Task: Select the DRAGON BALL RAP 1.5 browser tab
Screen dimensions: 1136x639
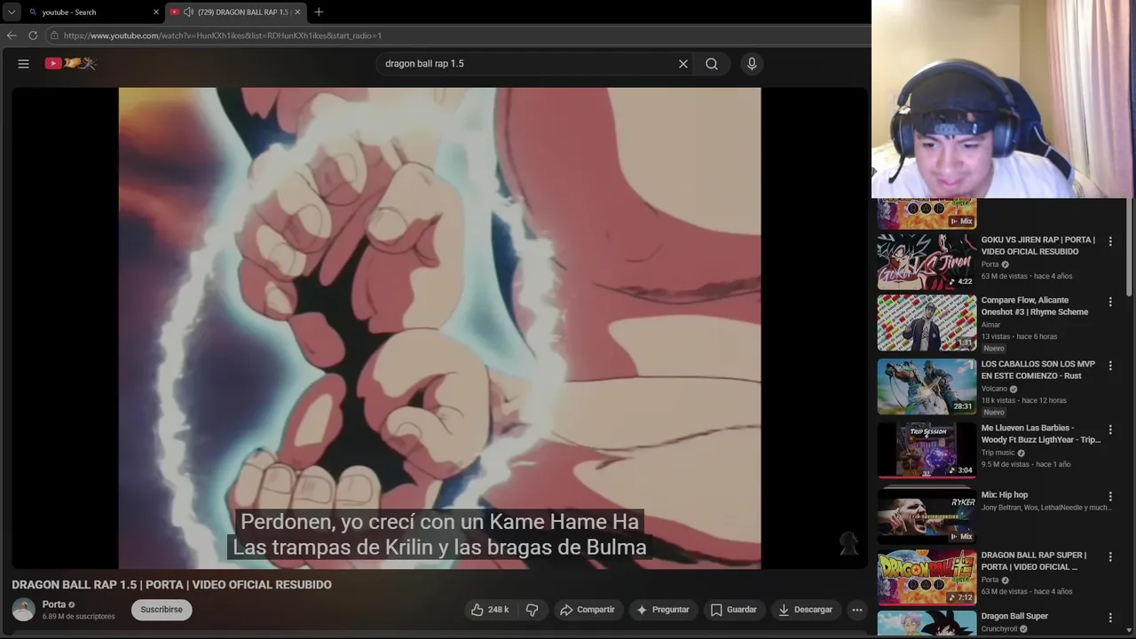Action: pyautogui.click(x=236, y=12)
